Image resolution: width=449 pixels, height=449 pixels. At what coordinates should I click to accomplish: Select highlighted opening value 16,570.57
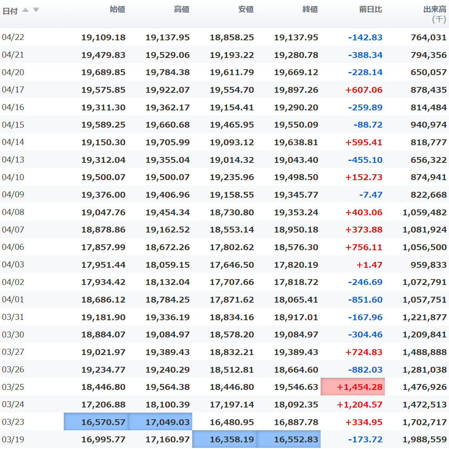click(96, 422)
